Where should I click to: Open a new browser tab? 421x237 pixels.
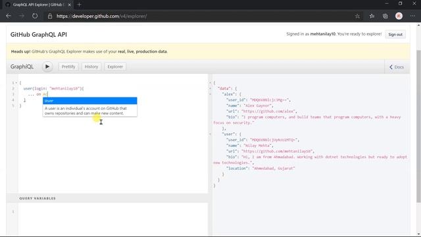point(79,5)
